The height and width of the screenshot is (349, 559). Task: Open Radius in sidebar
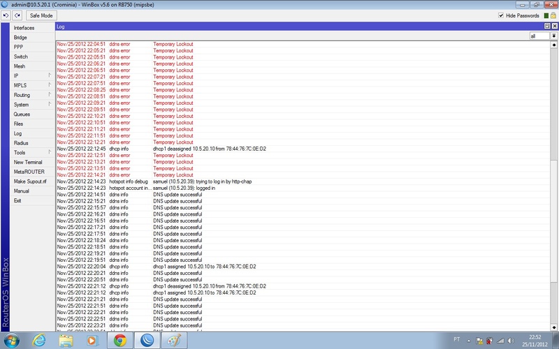click(32, 143)
